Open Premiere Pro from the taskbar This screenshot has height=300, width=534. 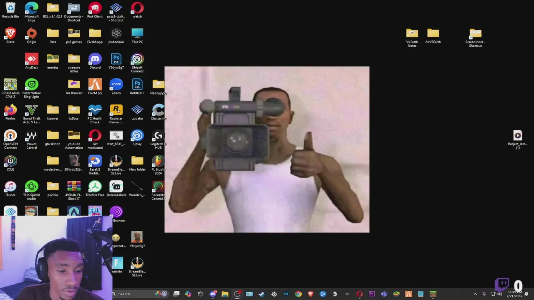[x=372, y=294]
